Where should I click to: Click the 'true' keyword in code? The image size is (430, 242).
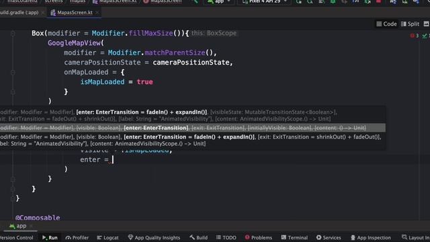(145, 82)
